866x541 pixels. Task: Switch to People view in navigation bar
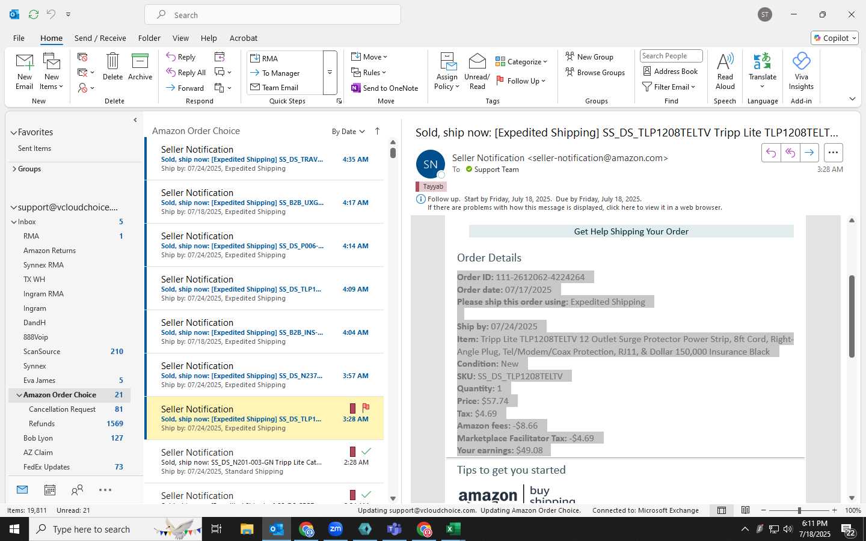tap(77, 490)
